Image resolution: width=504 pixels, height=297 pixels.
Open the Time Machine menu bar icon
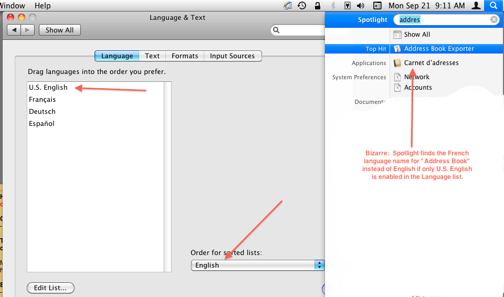[302, 5]
